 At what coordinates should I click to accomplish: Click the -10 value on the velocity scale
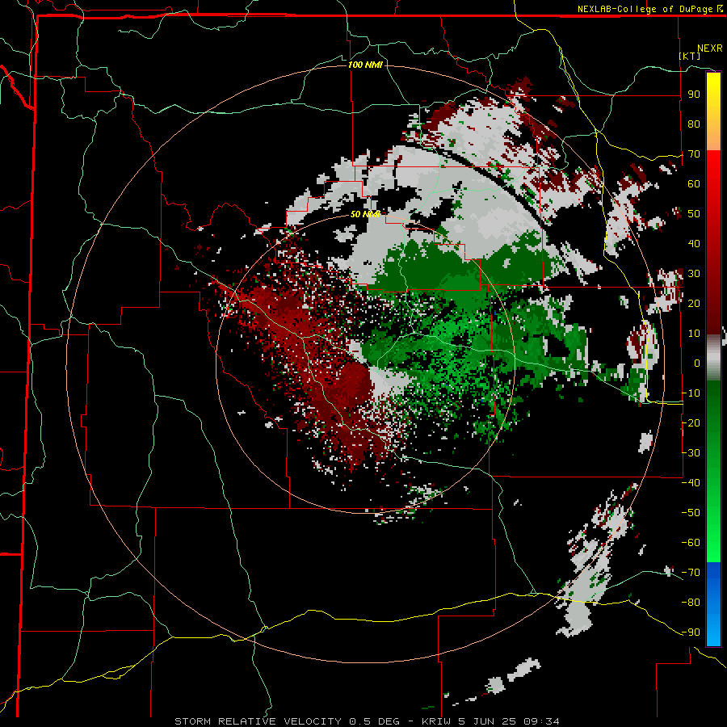coord(691,393)
